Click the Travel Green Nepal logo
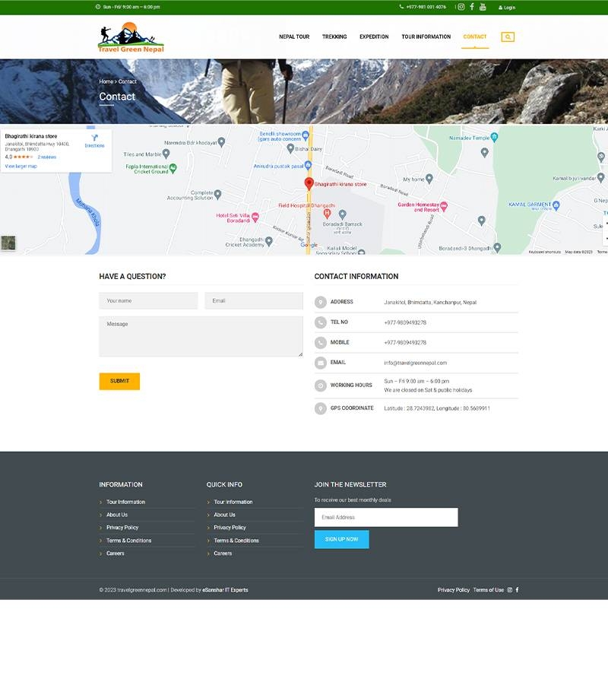 click(x=131, y=37)
